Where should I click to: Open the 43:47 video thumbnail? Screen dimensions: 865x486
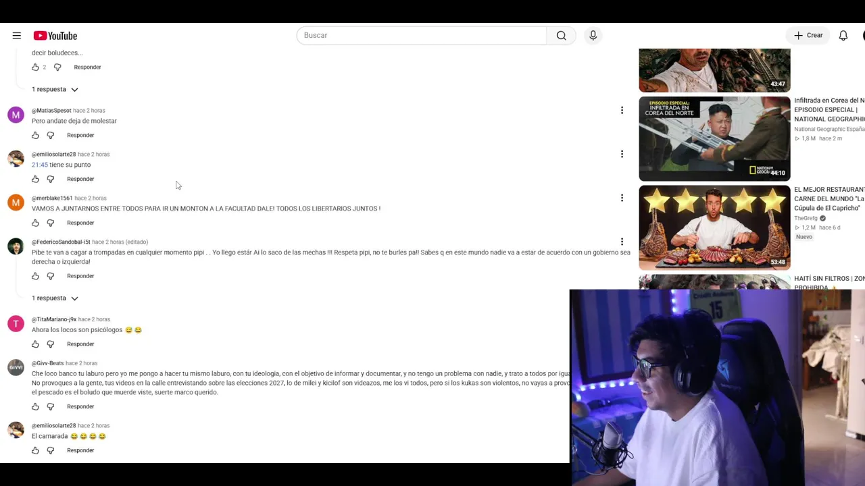[x=714, y=70]
